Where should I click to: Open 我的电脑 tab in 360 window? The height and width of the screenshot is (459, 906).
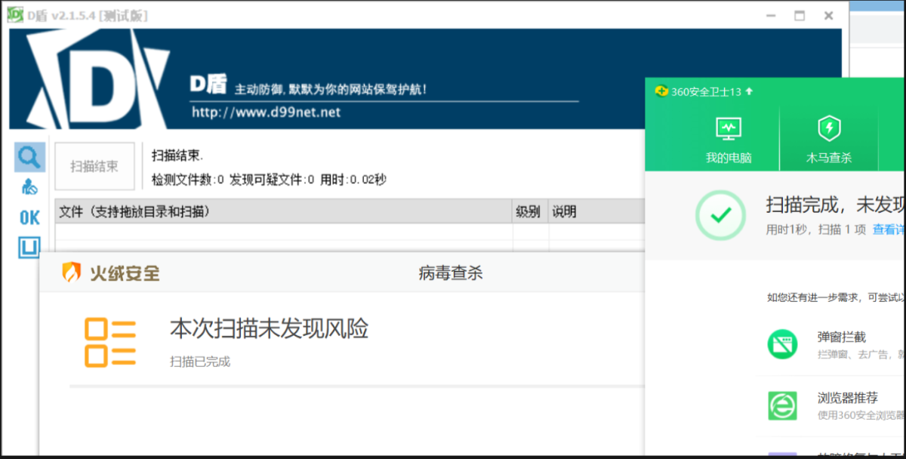(x=729, y=141)
